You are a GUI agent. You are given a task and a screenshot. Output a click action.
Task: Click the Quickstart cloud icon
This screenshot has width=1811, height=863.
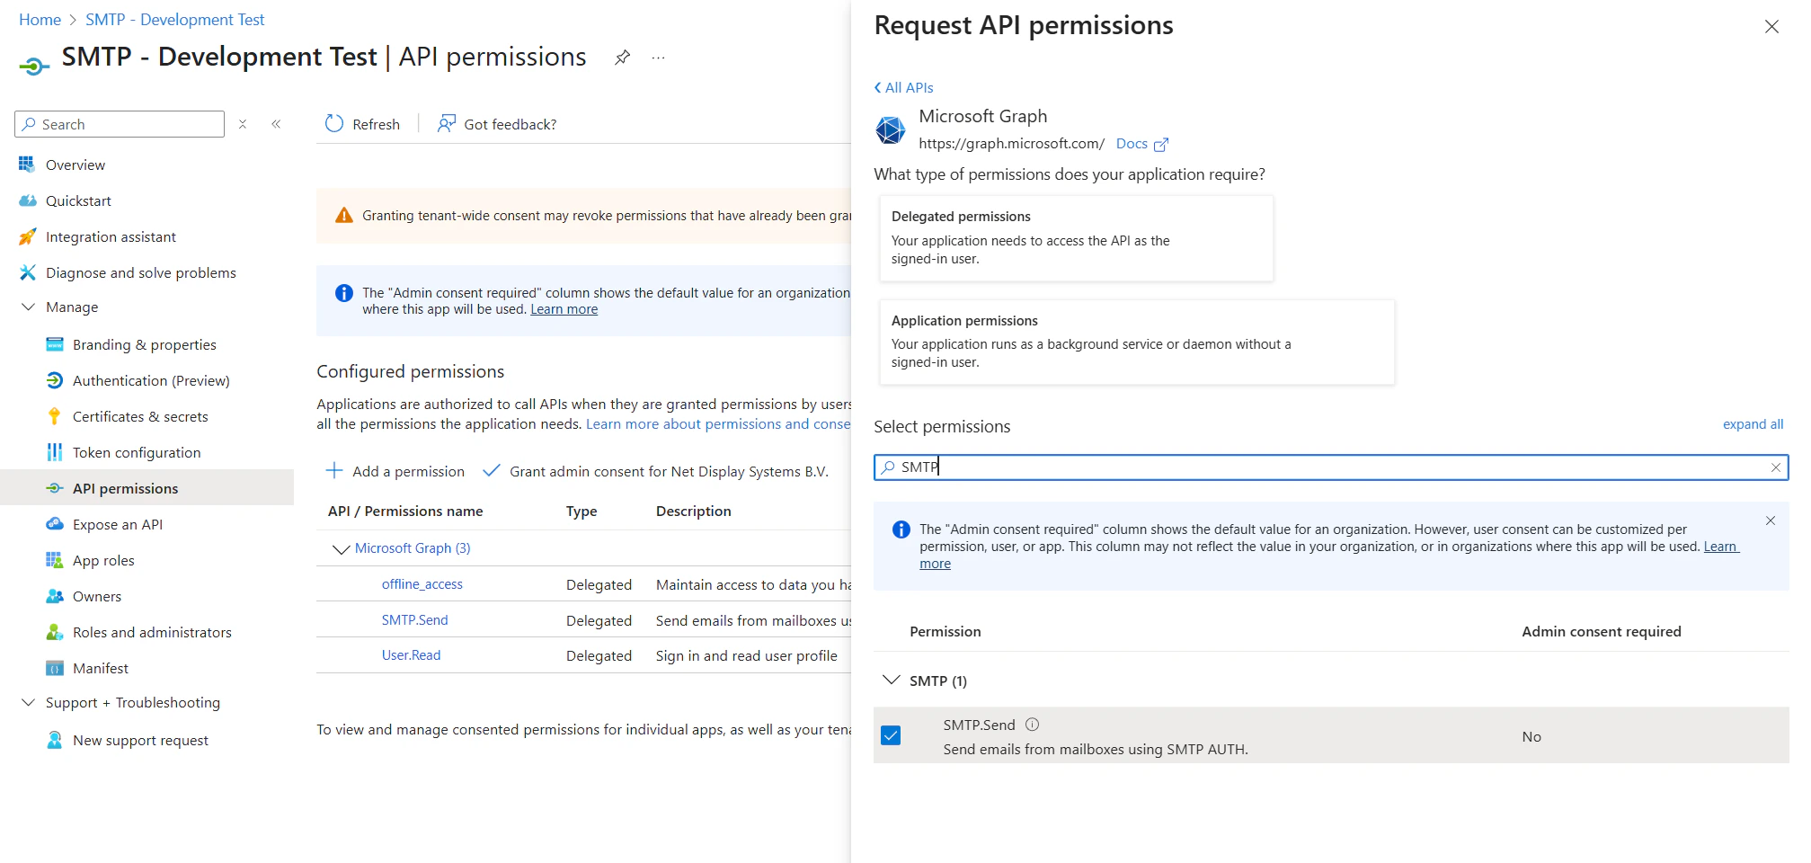click(x=27, y=200)
